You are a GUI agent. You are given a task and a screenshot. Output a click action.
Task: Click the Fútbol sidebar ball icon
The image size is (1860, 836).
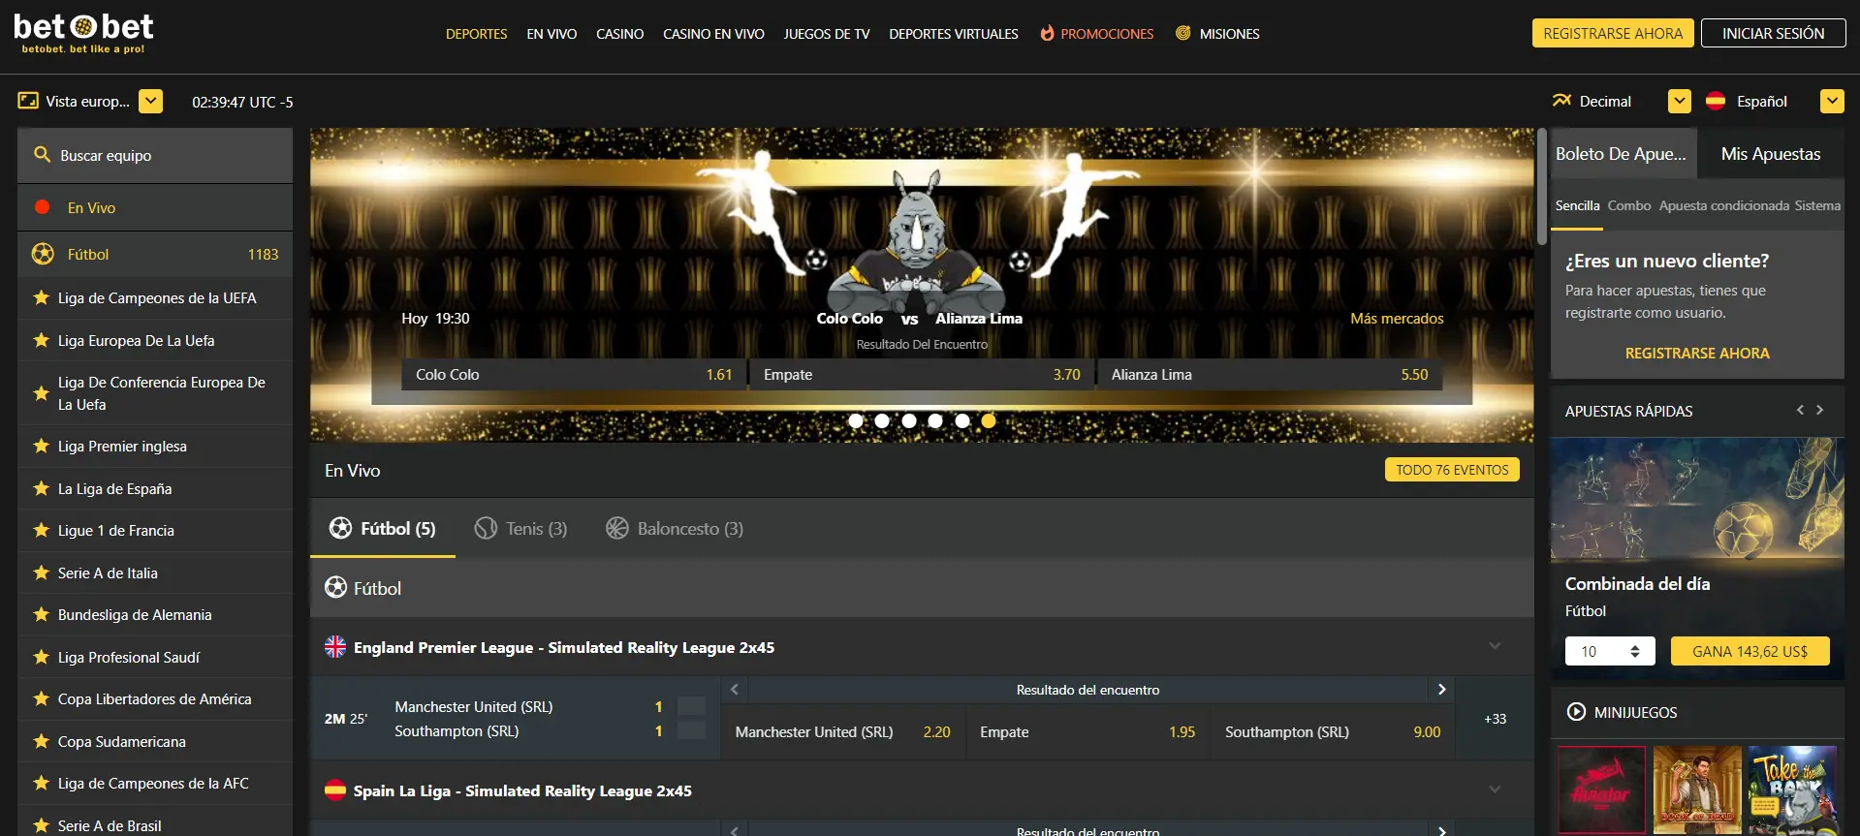pyautogui.click(x=43, y=254)
